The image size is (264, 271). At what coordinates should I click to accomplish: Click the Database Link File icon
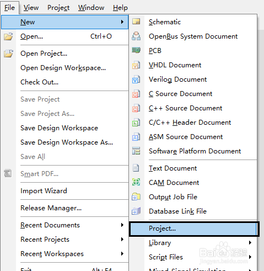pyautogui.click(x=136, y=211)
